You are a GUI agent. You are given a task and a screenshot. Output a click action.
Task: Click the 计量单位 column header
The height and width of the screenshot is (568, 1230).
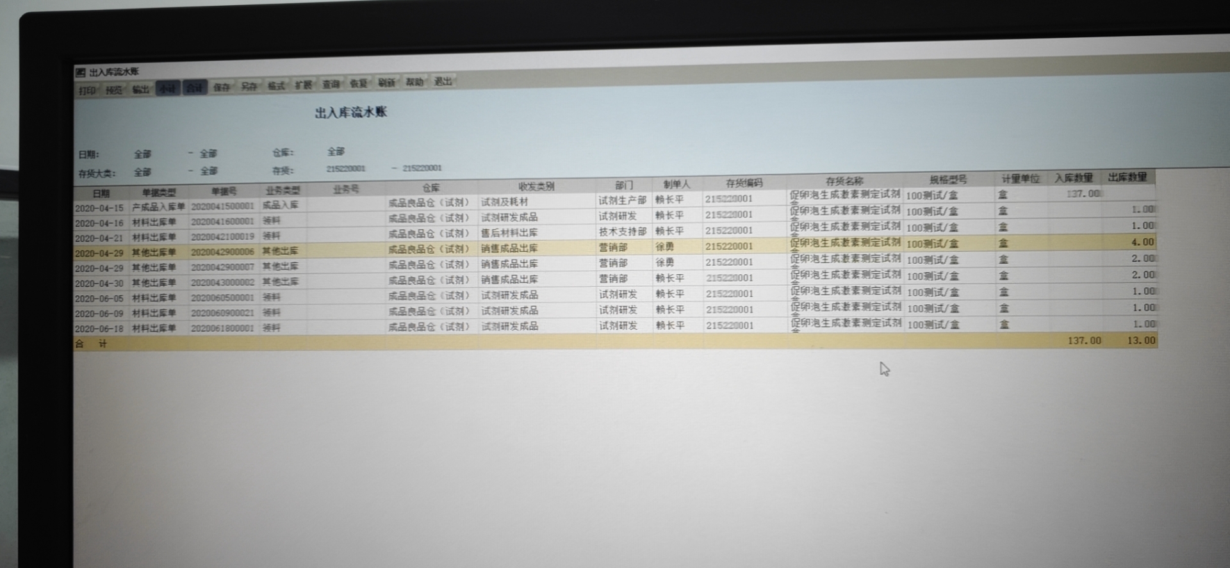(x=1021, y=179)
